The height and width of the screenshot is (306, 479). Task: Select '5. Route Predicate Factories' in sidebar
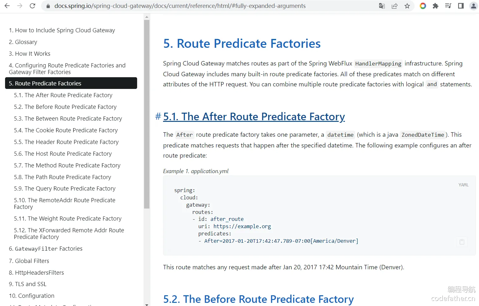pos(71,83)
